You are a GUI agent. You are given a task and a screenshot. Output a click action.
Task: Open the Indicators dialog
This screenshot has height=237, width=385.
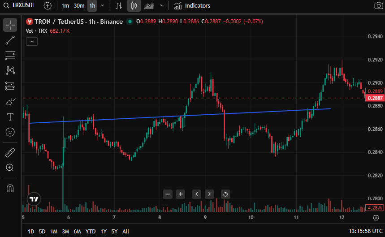192,6
